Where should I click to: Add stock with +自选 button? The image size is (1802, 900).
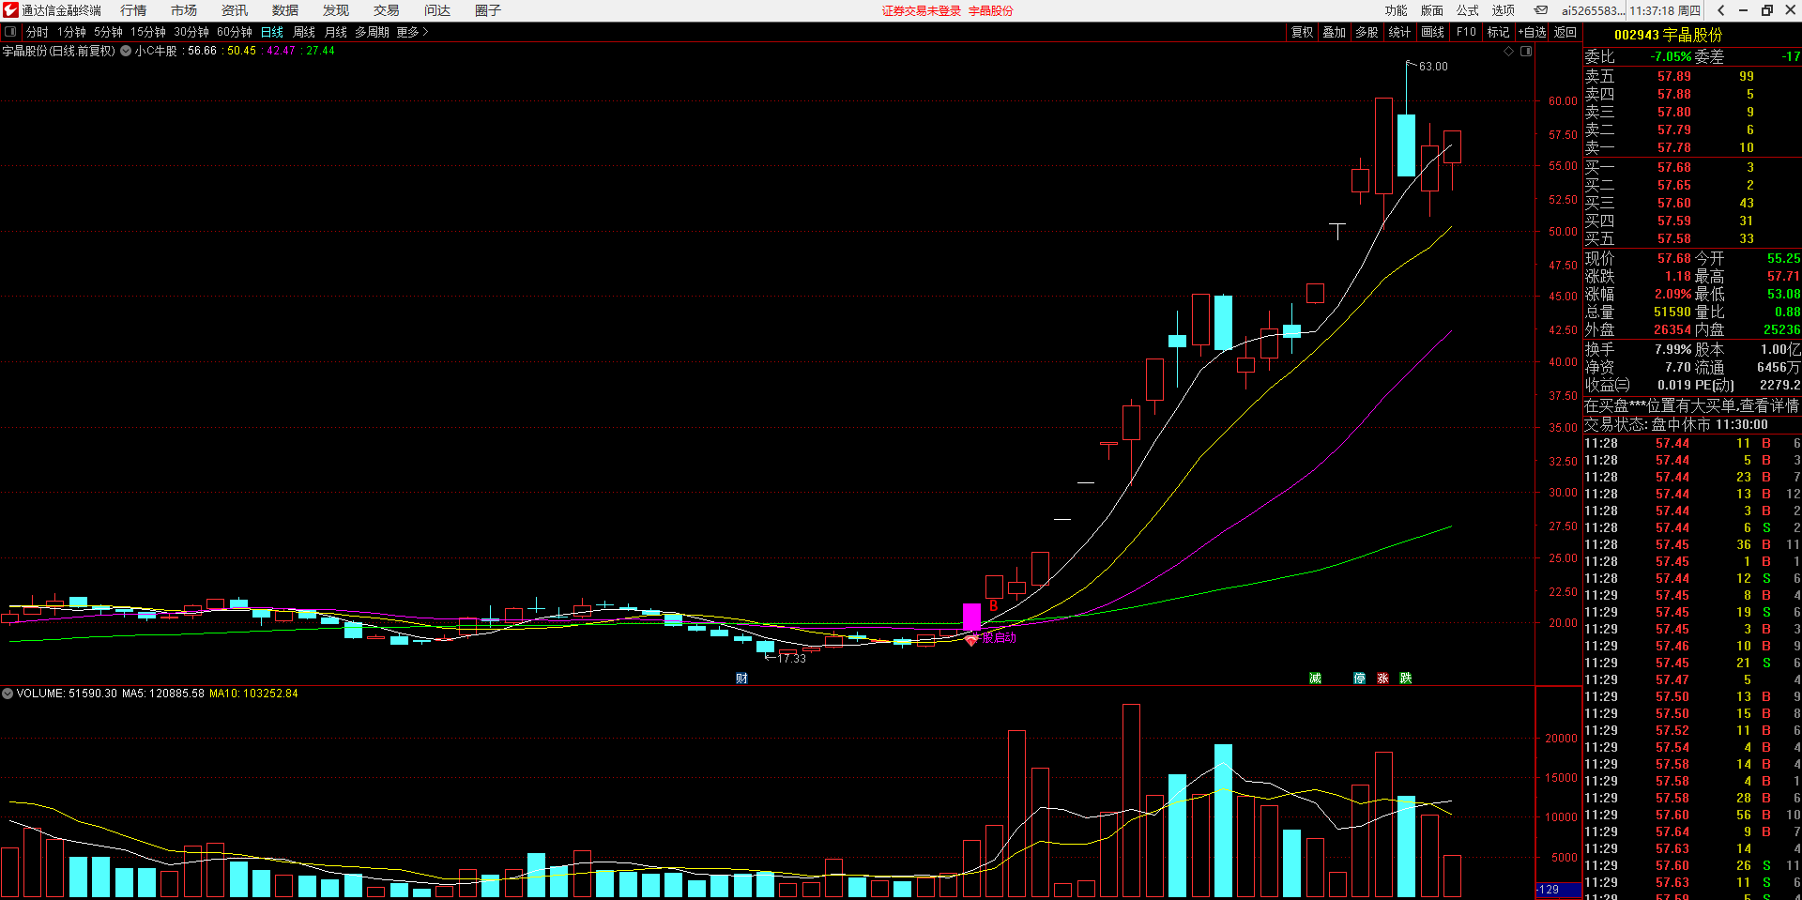point(1533,32)
